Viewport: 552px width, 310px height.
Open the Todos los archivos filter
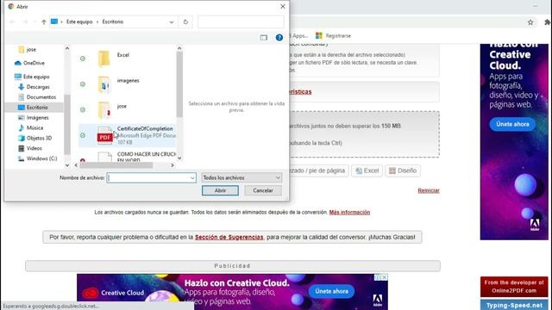[x=241, y=178]
